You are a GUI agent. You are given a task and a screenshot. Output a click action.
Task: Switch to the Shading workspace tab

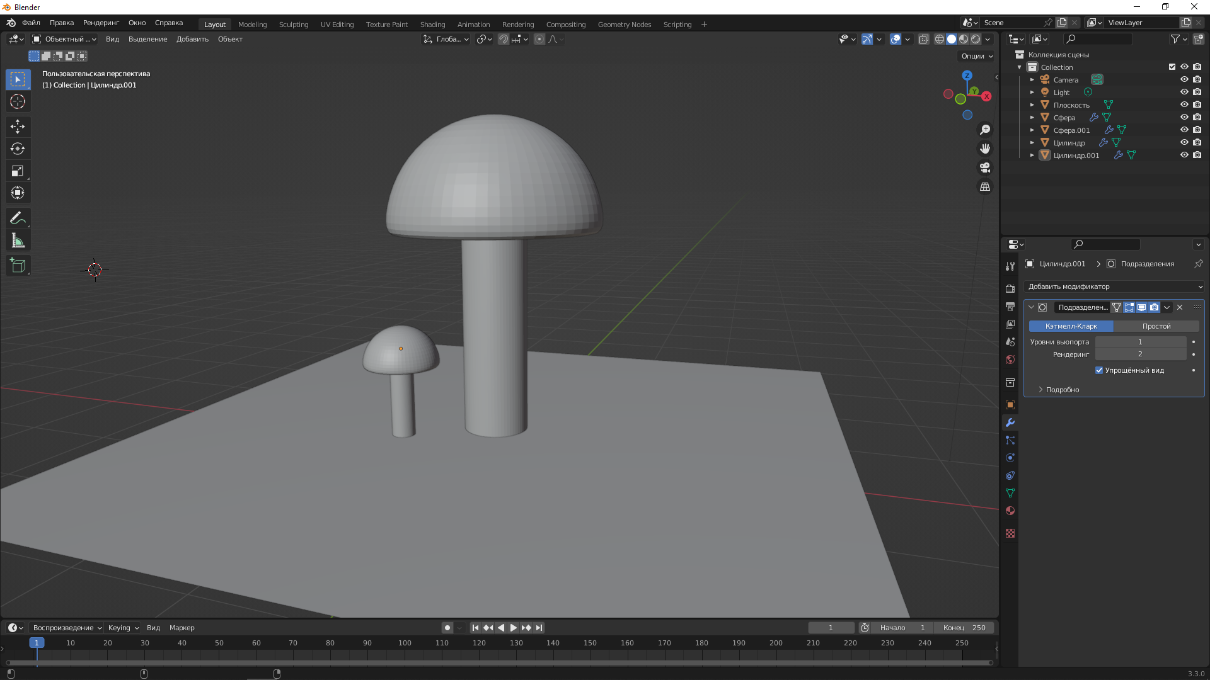pos(432,25)
